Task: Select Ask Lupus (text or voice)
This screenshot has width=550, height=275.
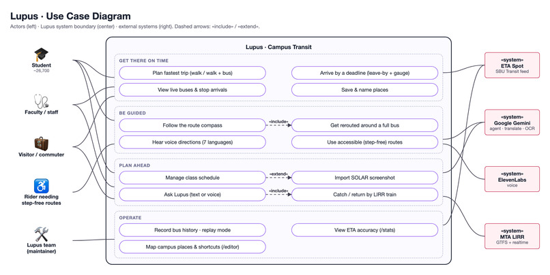Action: (x=192, y=195)
